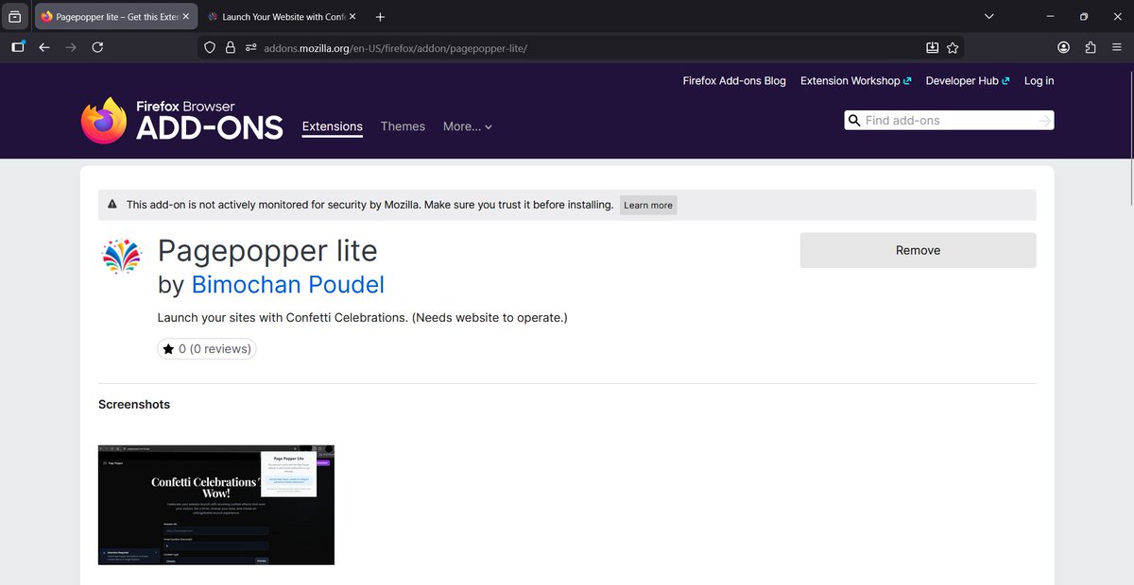Viewport: 1134px width, 585px height.
Task: Click the Remove button
Action: coord(918,250)
